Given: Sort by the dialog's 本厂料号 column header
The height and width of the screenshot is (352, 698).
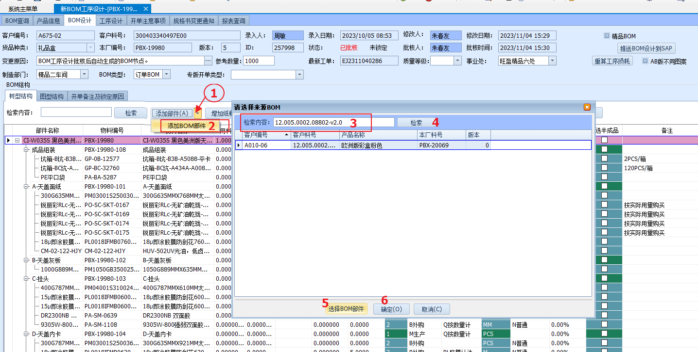Looking at the screenshot, I should 441,135.
